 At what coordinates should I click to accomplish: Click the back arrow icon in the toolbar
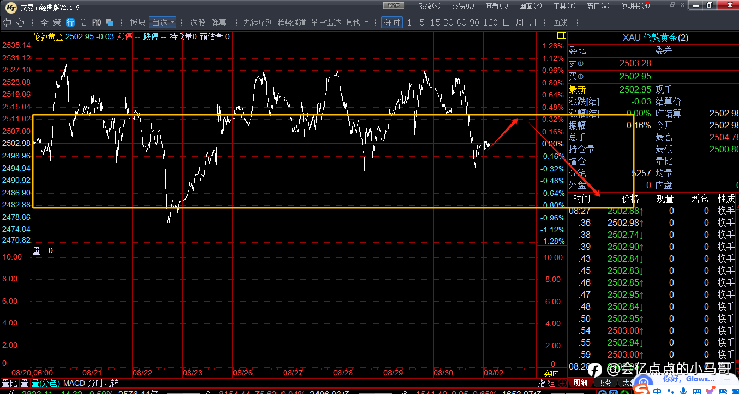pos(8,22)
